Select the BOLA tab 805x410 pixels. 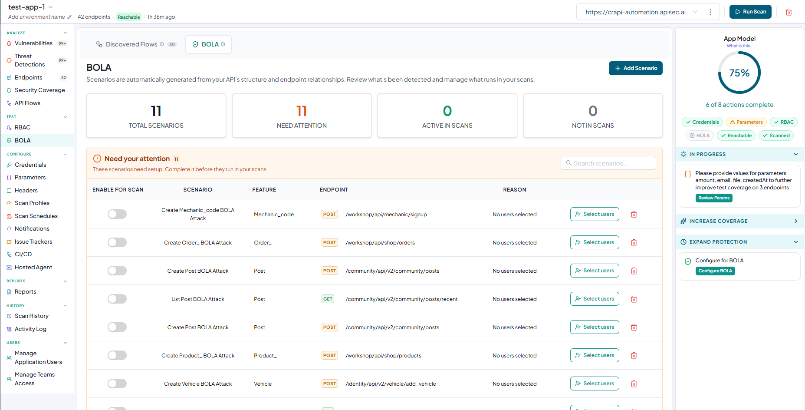[208, 44]
